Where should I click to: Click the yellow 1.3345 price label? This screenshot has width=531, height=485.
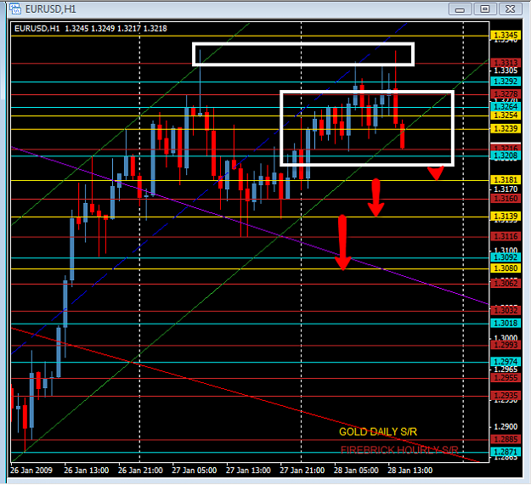point(506,35)
